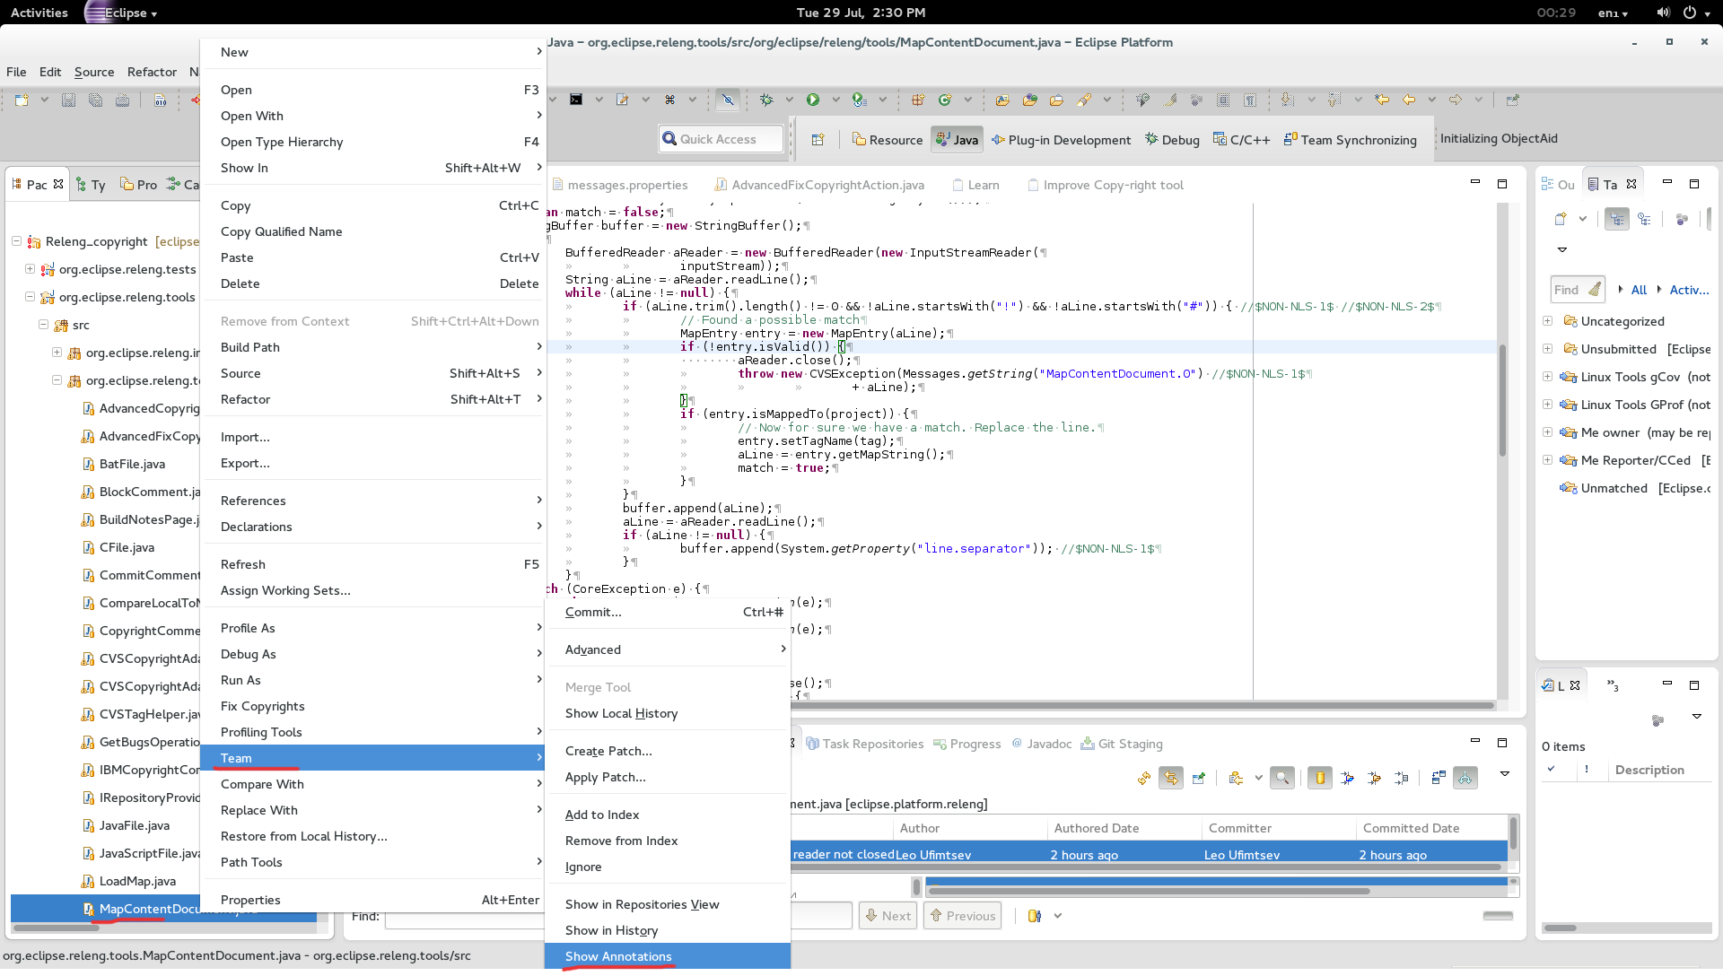Toggle Scheduled presentation in Task List

tap(1644, 218)
